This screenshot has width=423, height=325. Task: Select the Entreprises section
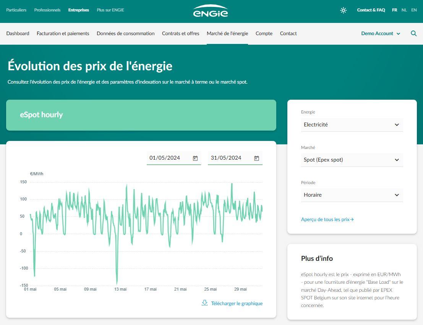point(78,10)
